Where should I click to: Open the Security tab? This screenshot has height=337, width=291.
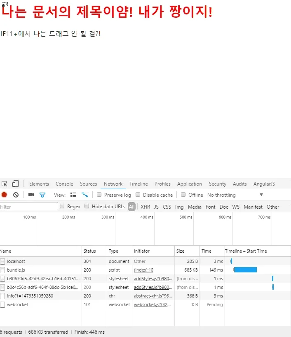(218, 184)
